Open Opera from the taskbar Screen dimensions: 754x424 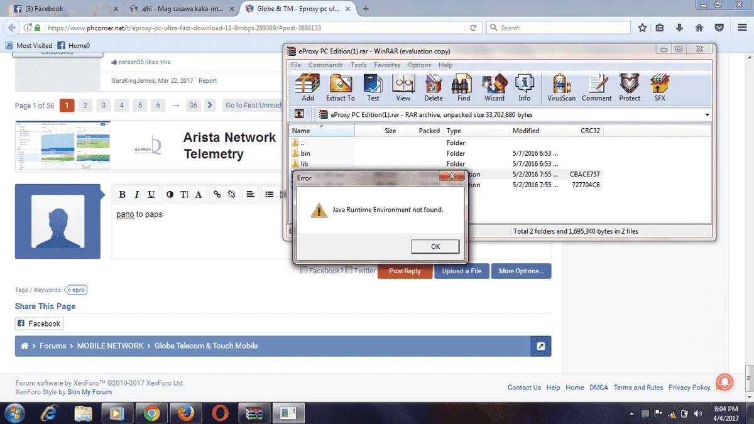tap(220, 413)
